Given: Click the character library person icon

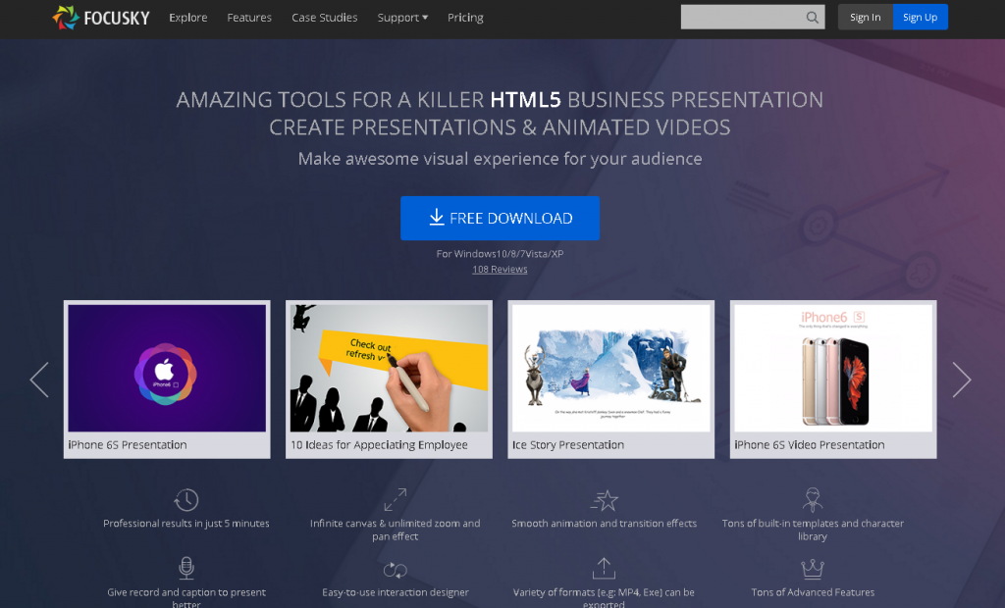Looking at the screenshot, I should tap(813, 498).
